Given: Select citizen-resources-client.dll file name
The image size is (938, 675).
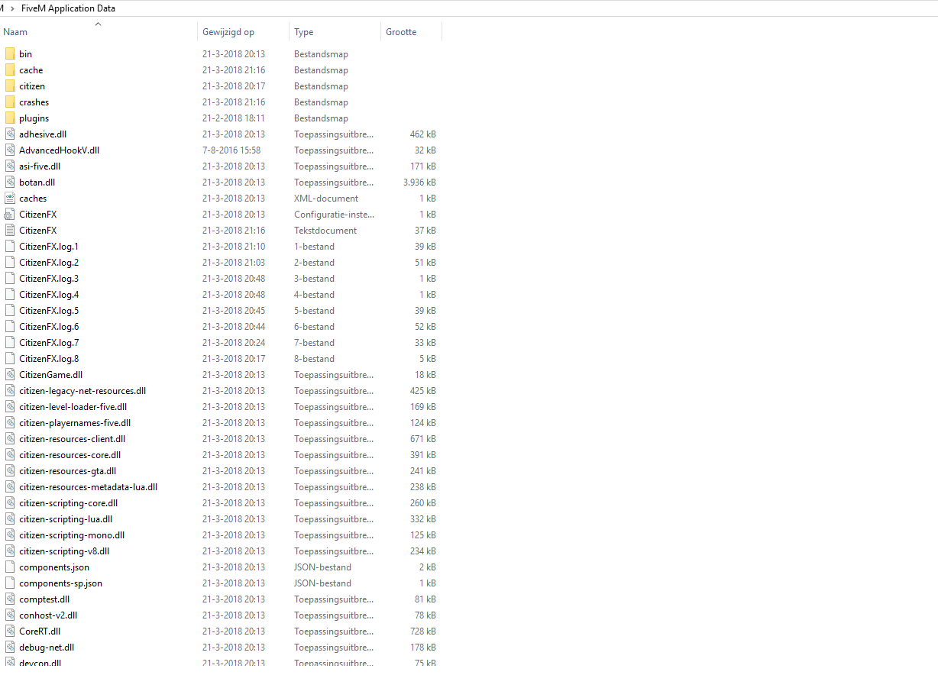Looking at the screenshot, I should pos(73,438).
